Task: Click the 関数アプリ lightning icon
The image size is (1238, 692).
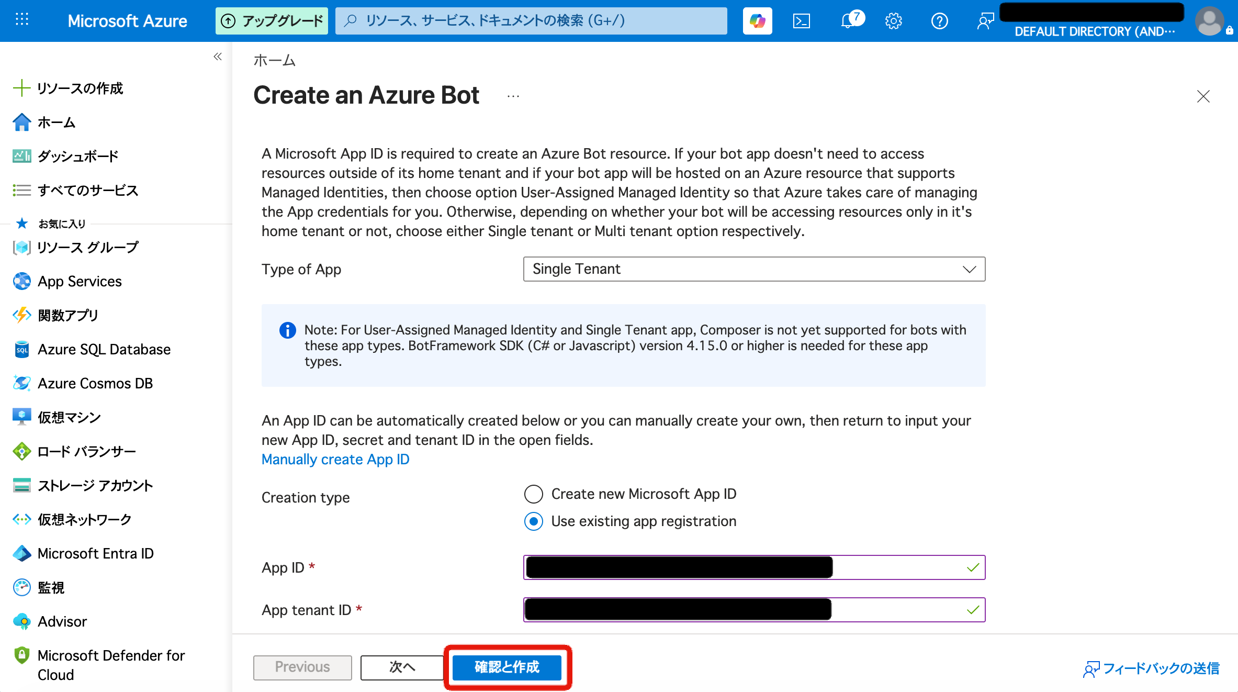Action: [x=21, y=315]
